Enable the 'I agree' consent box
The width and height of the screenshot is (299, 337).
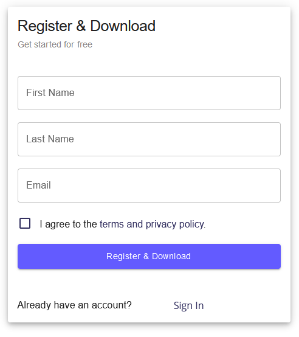[x=25, y=223]
